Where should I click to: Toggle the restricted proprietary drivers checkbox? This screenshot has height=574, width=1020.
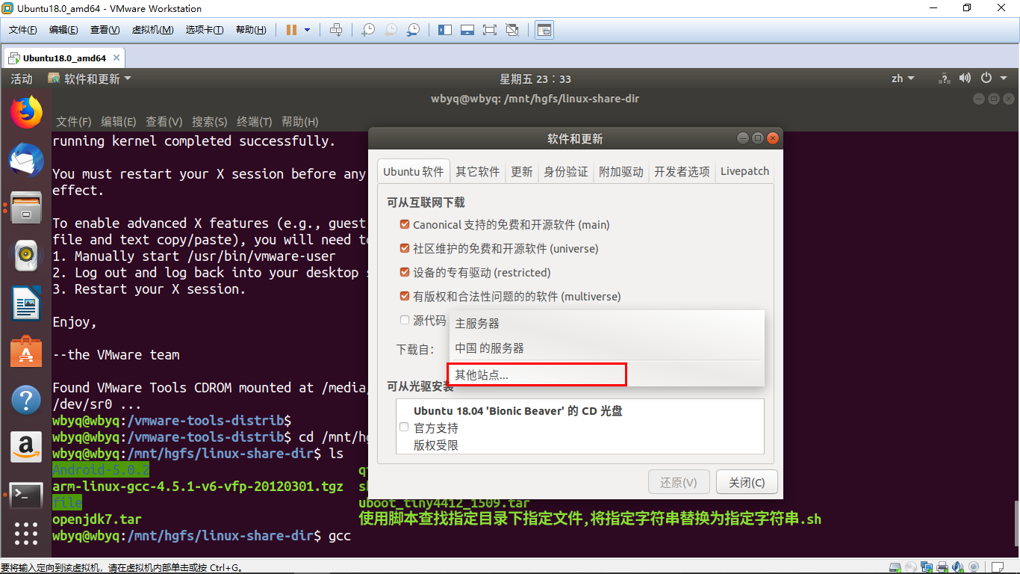[405, 272]
